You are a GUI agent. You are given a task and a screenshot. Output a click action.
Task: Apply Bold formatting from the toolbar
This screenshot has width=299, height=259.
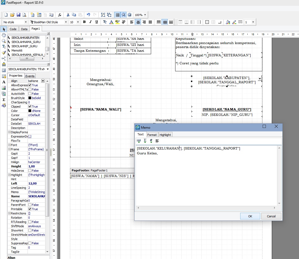pos(84,22)
